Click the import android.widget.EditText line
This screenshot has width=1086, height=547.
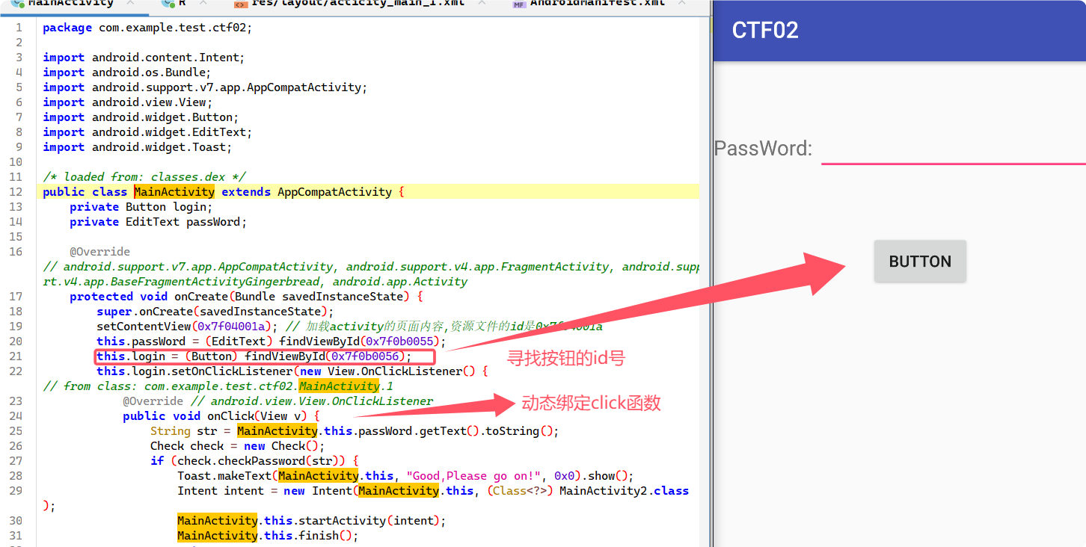click(147, 132)
